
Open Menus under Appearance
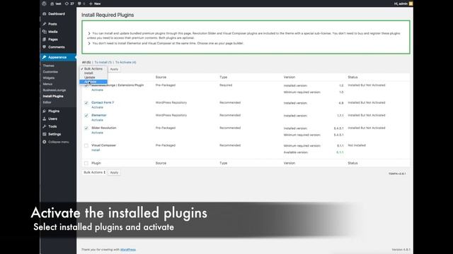(47, 84)
